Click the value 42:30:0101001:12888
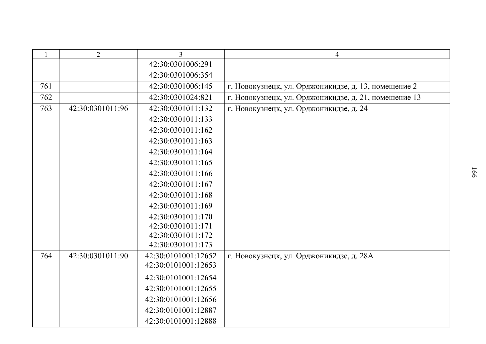This screenshot has height=344, width=486. click(x=181, y=321)
